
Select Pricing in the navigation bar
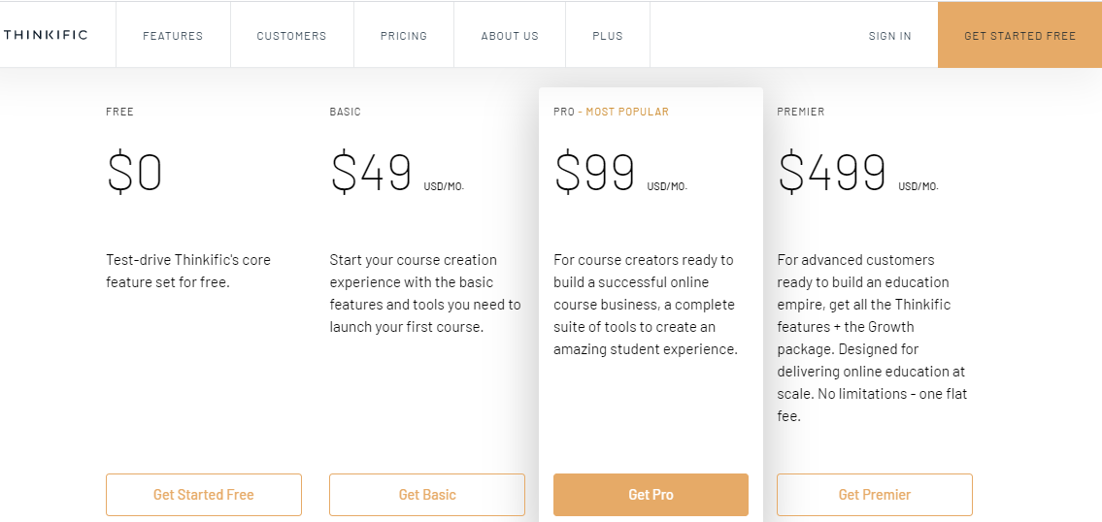click(x=404, y=36)
